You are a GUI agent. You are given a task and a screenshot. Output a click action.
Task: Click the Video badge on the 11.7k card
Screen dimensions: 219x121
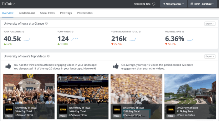point(171,116)
